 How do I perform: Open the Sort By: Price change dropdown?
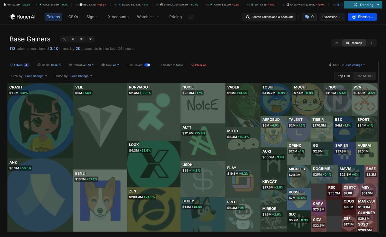[x=347, y=65]
